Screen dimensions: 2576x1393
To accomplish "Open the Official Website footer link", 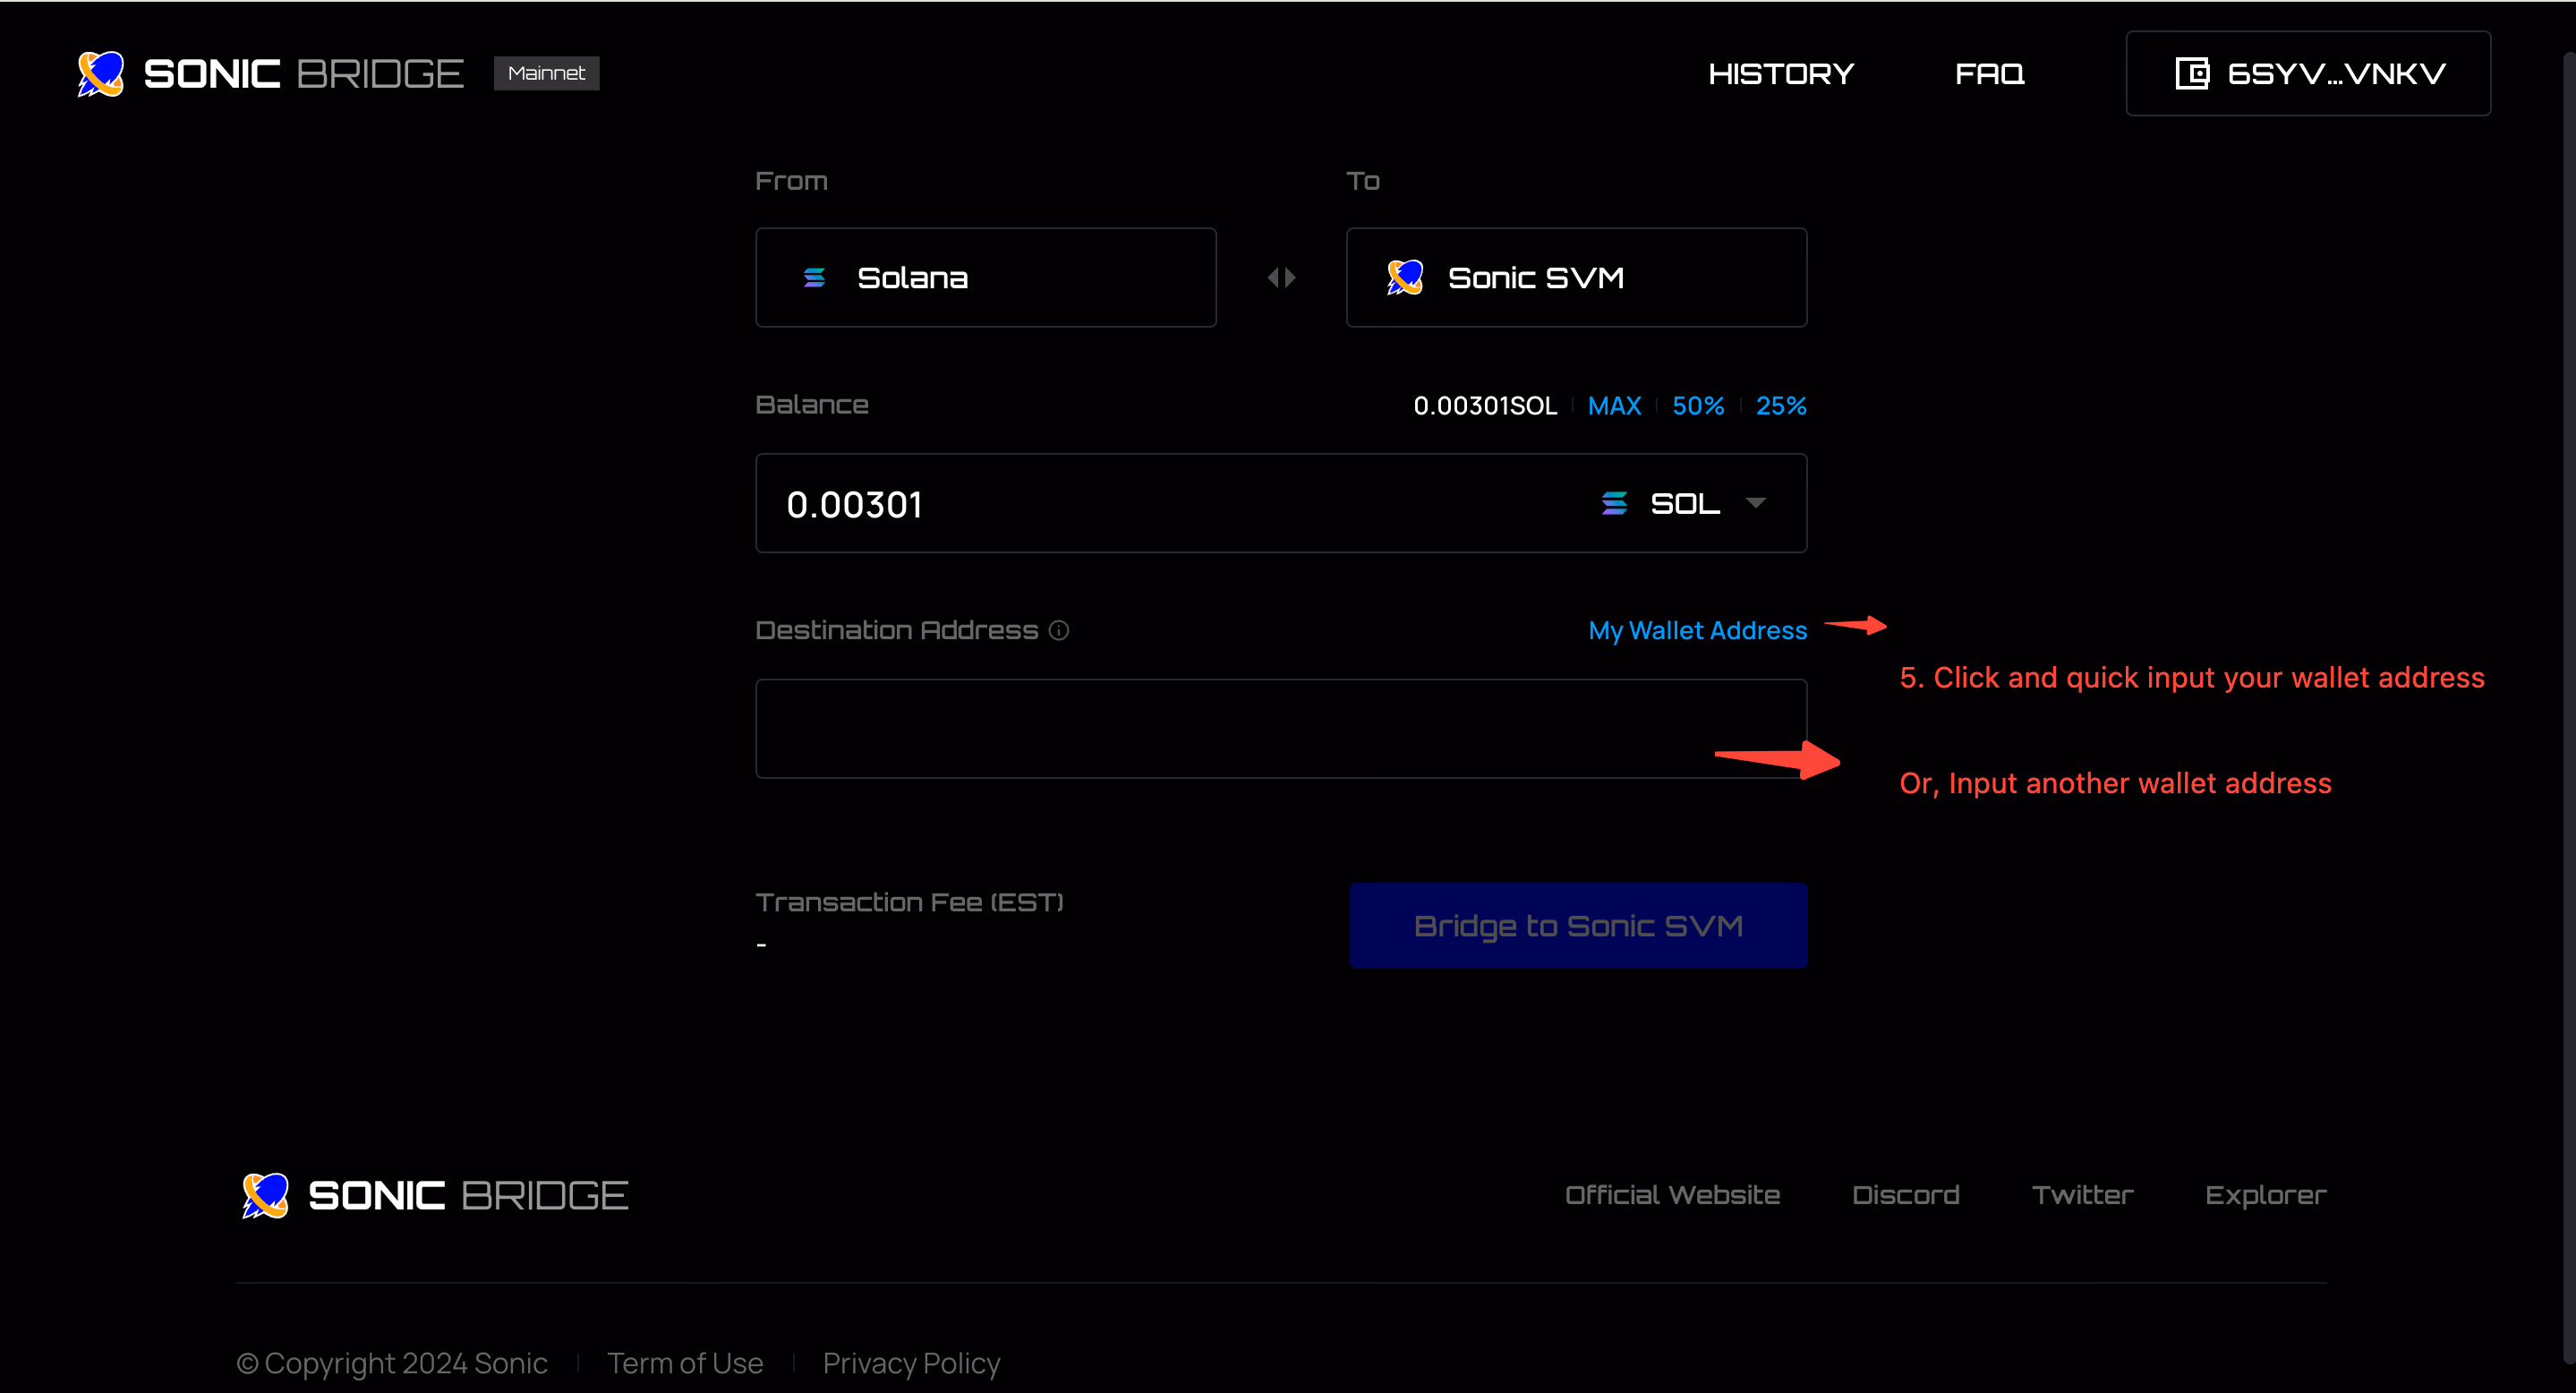I will [1672, 1195].
